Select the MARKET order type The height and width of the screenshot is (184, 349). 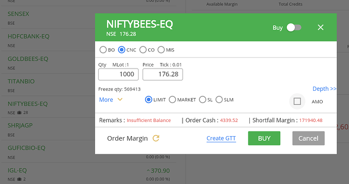(172, 100)
